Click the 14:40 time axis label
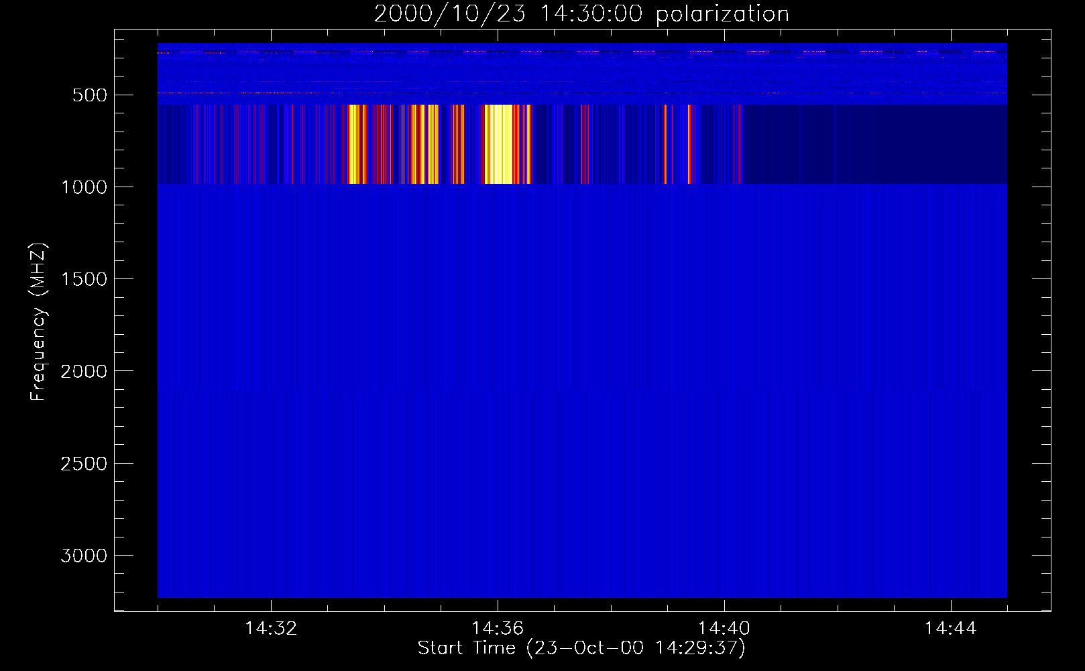The width and height of the screenshot is (1085, 671). point(724,629)
